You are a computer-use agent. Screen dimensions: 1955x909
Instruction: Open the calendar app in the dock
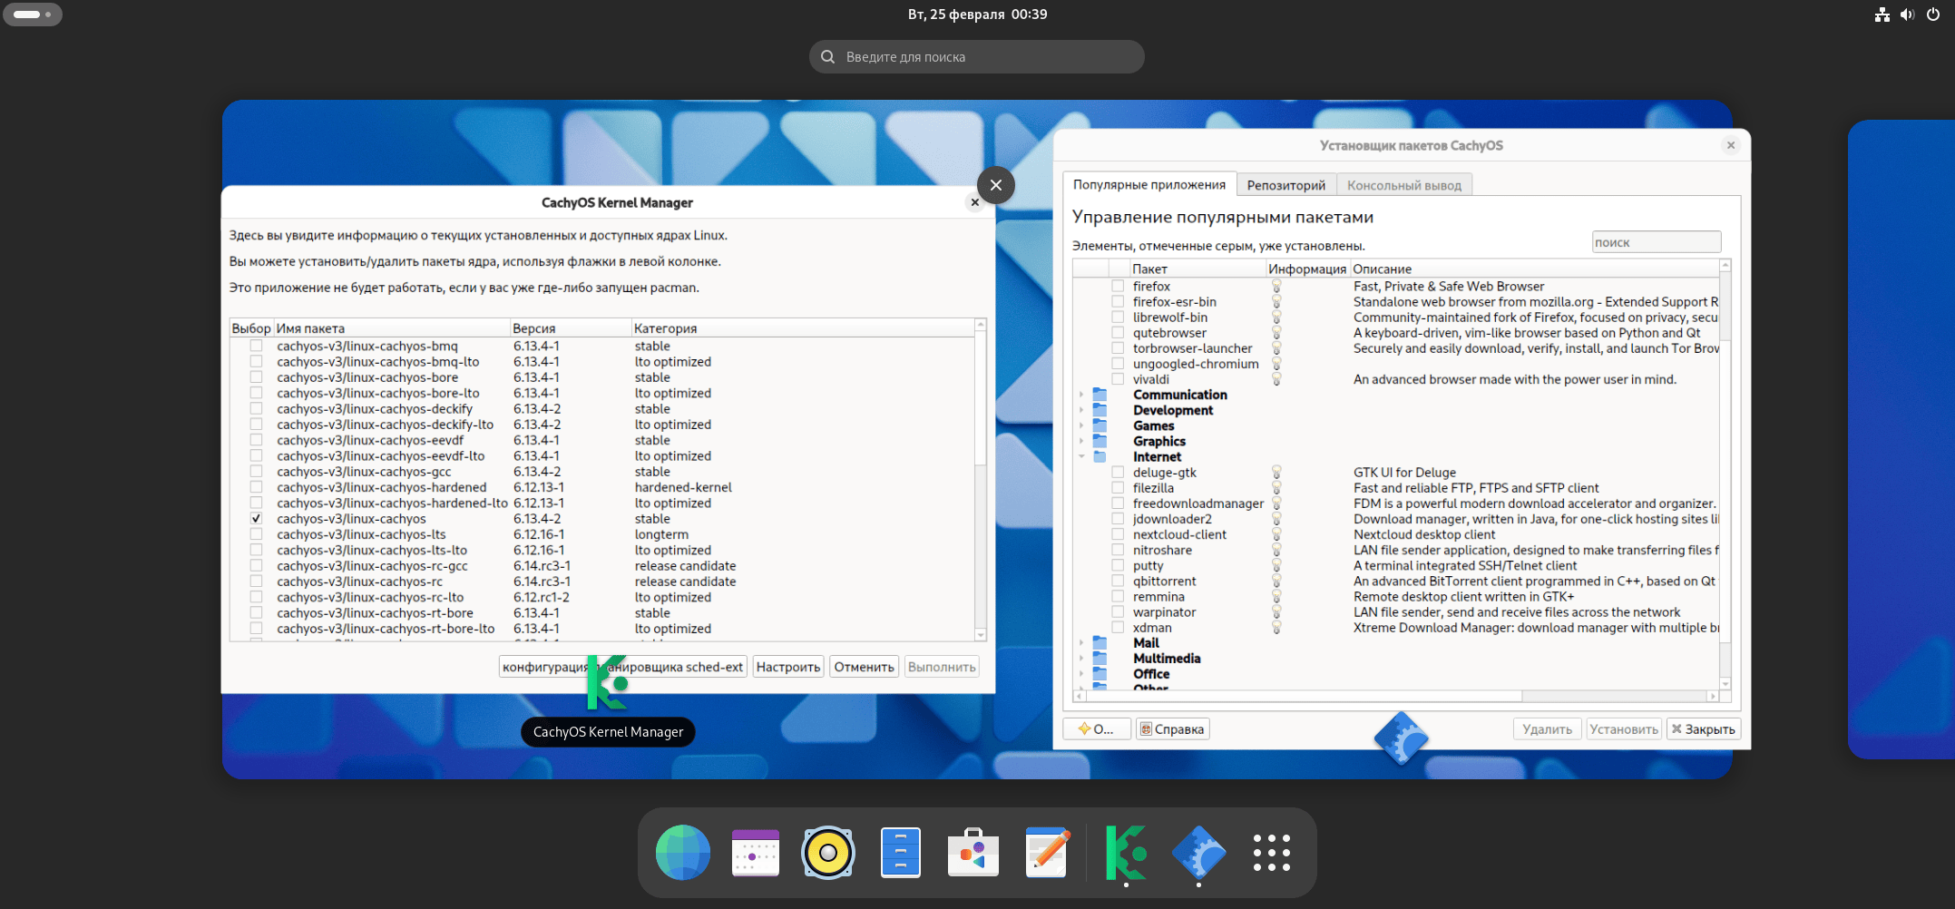click(x=755, y=853)
